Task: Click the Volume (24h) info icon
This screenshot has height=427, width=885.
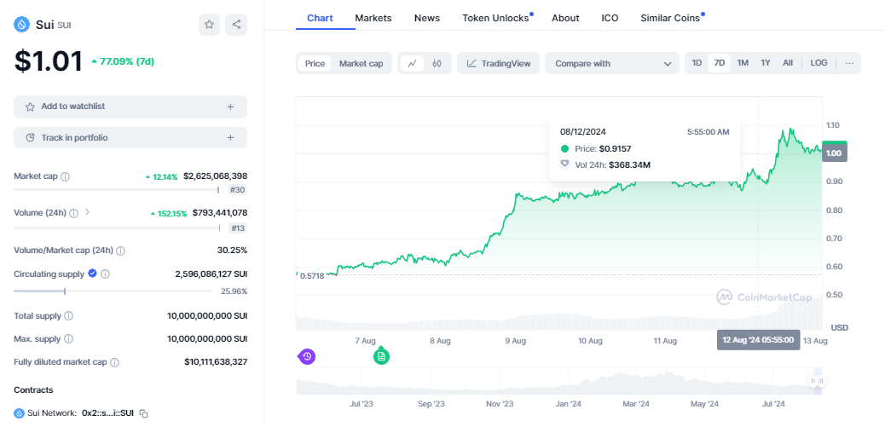Action: (x=73, y=213)
